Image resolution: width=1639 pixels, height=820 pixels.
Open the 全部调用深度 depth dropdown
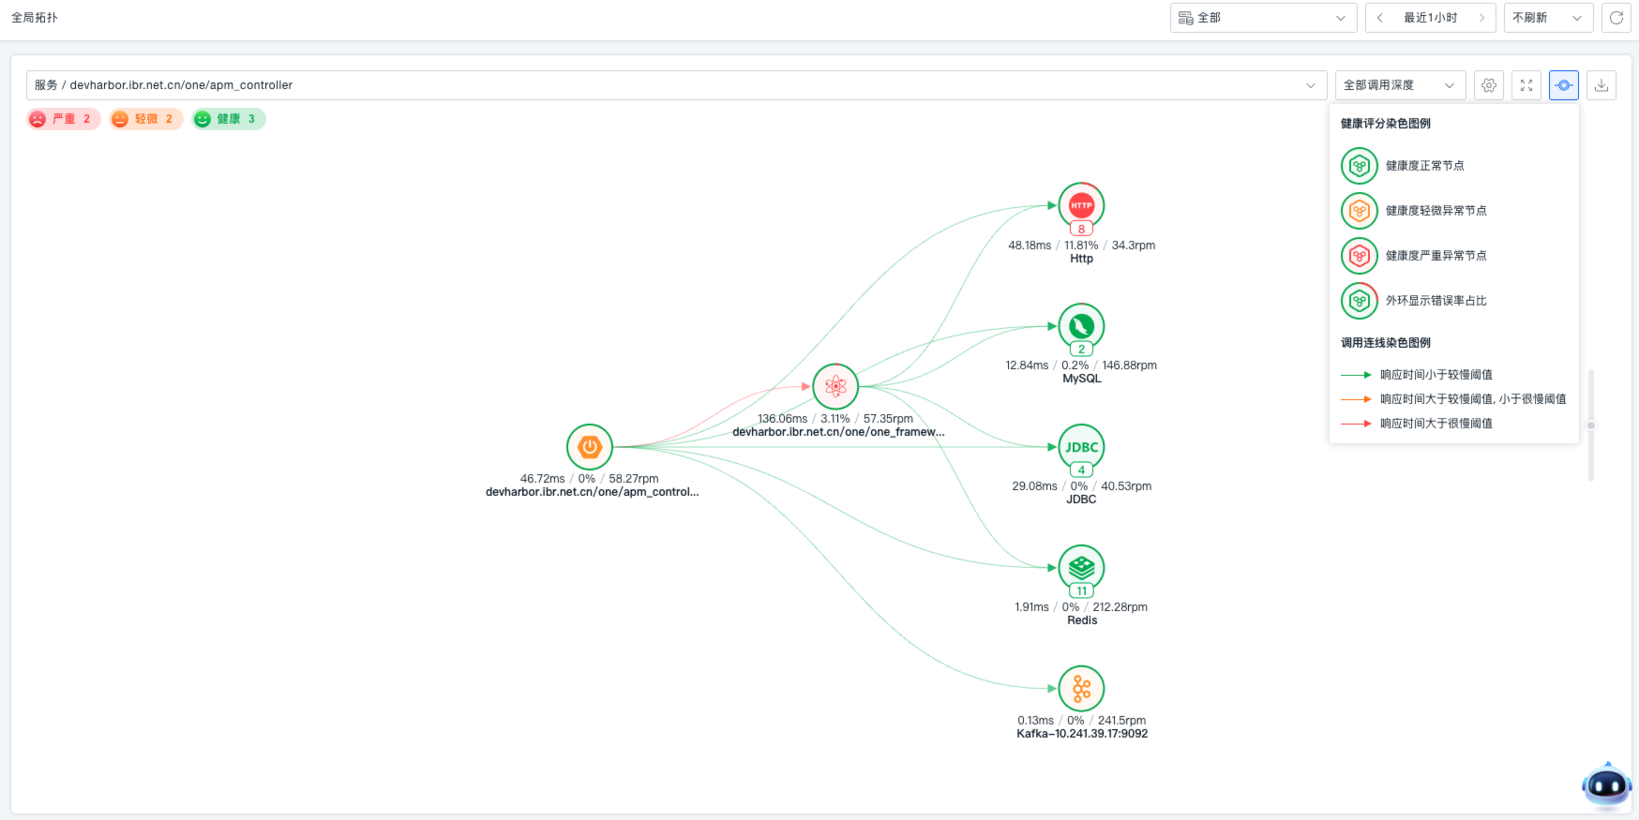[1399, 85]
